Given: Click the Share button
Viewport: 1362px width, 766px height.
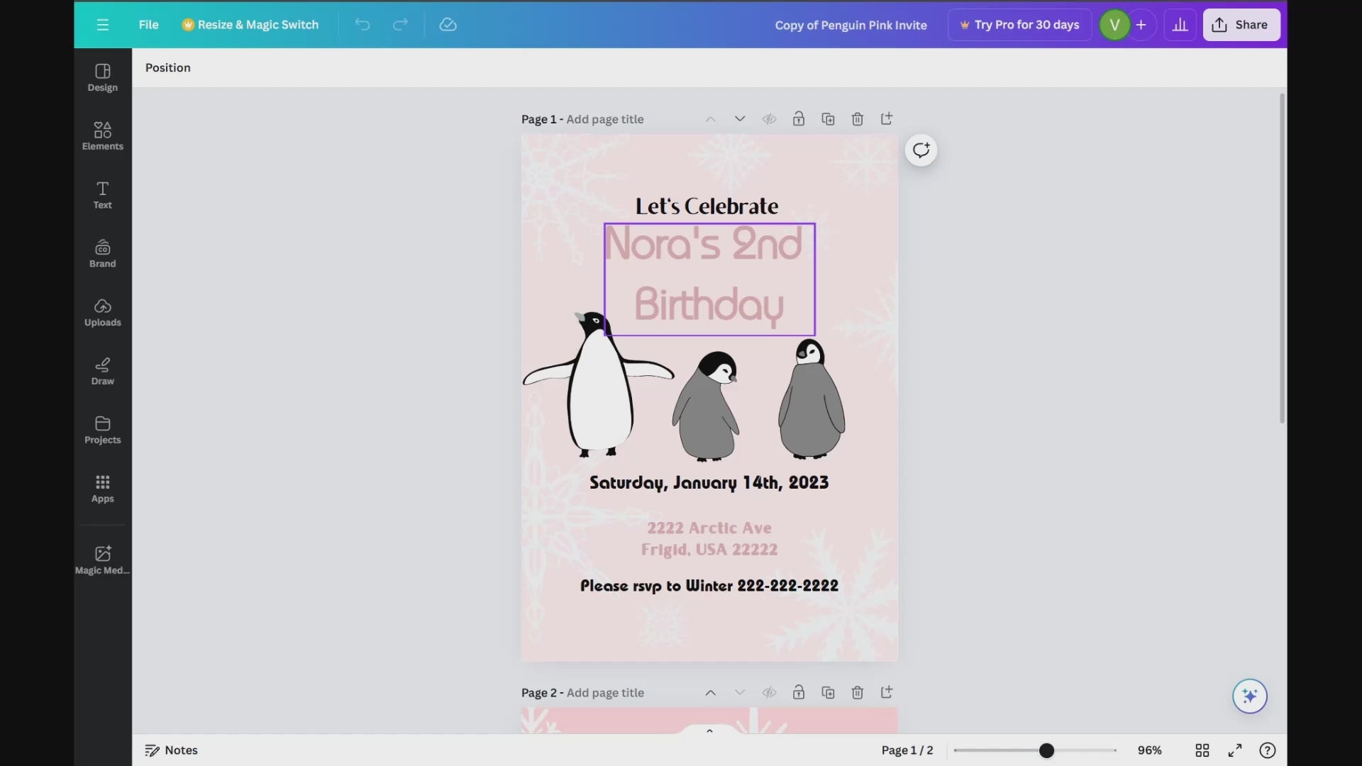Looking at the screenshot, I should [1241, 25].
